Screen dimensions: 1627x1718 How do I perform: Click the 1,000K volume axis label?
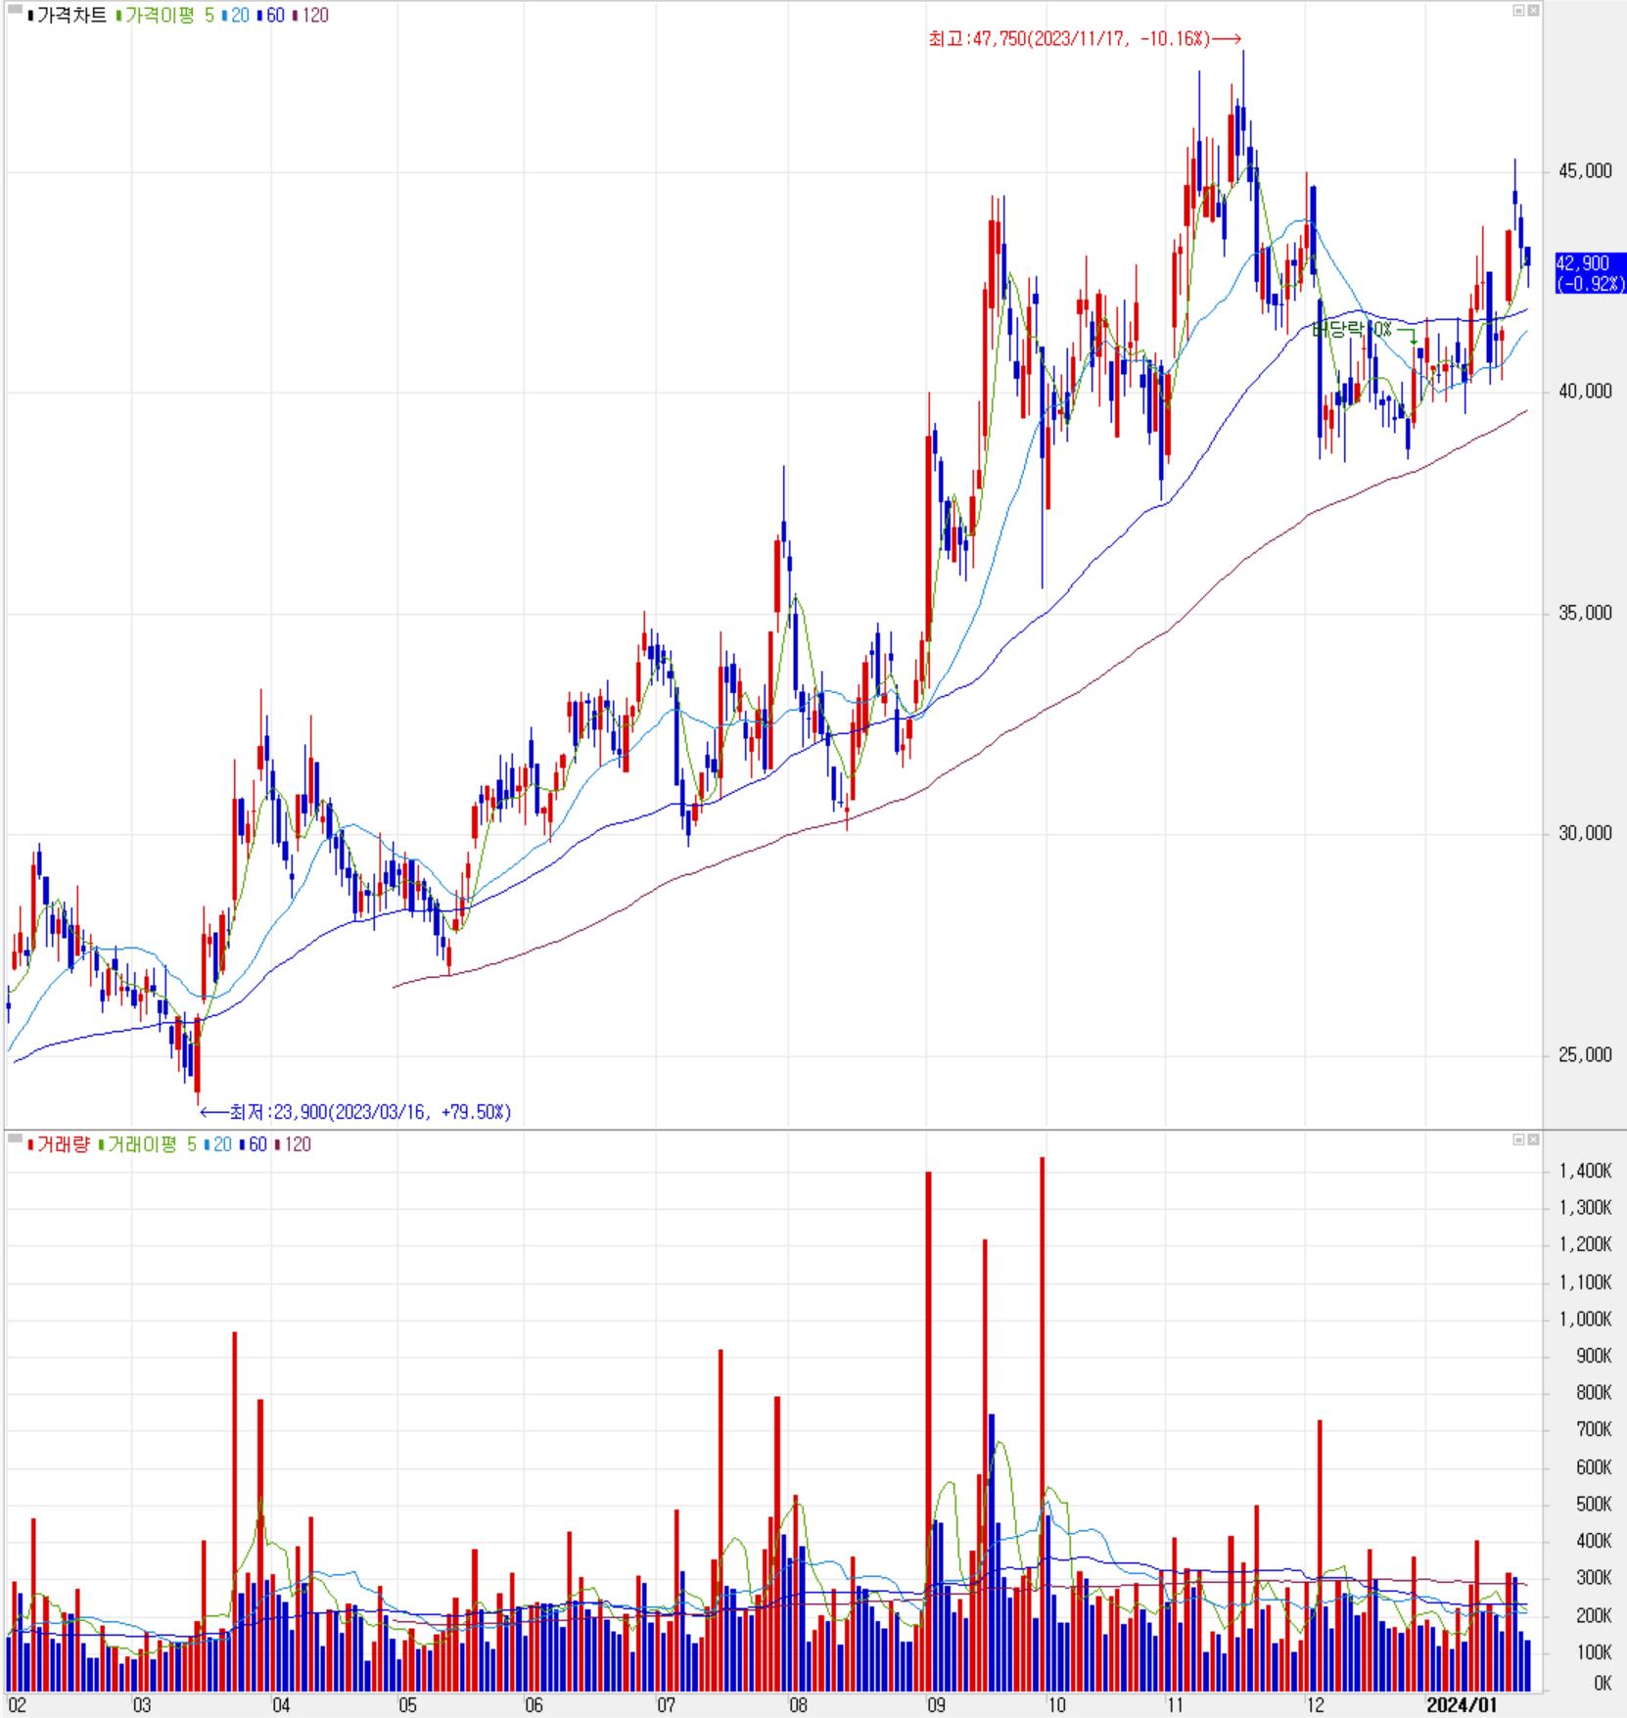(x=1585, y=1319)
